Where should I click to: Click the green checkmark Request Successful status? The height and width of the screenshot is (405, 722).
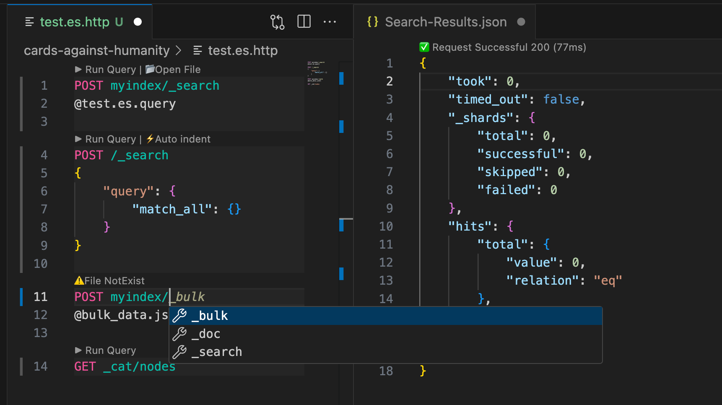tap(424, 47)
